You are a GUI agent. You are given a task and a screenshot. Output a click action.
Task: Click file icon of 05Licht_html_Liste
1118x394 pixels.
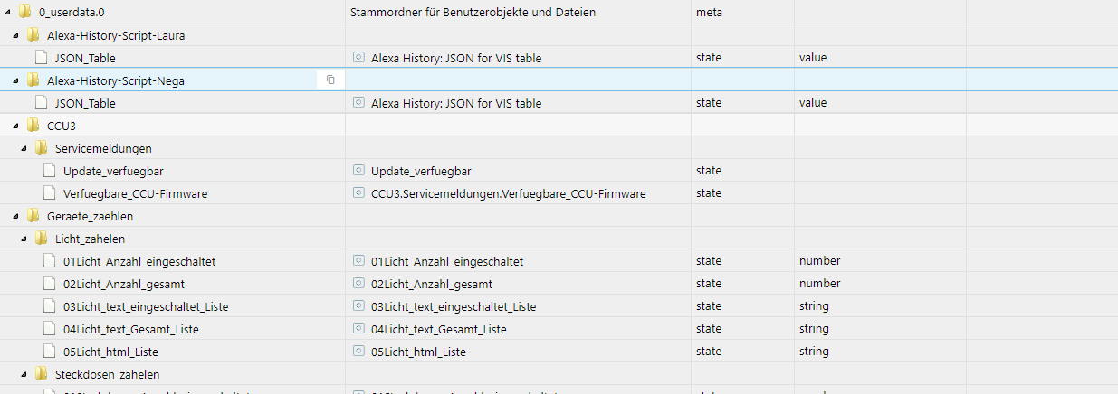coord(50,352)
